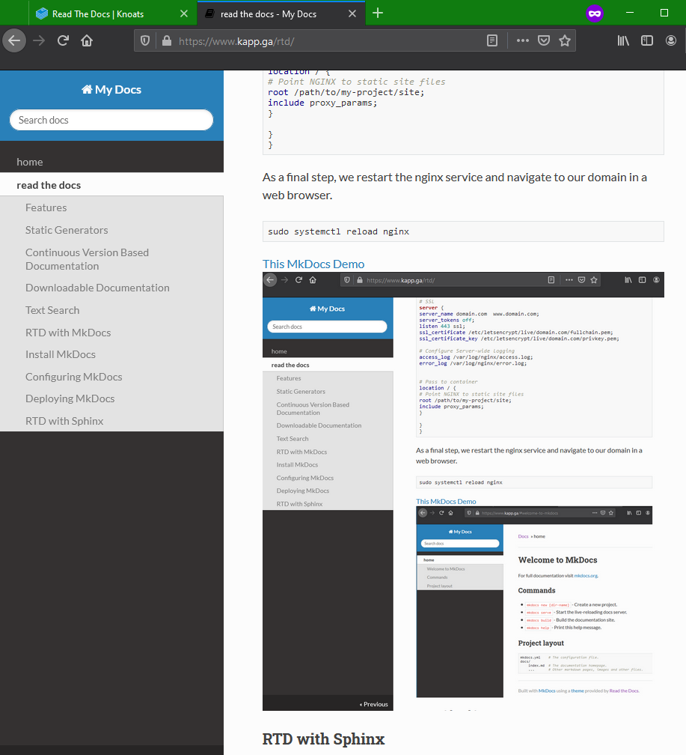Click the 'My Docs' title link above the search box
The width and height of the screenshot is (686, 755).
point(111,90)
